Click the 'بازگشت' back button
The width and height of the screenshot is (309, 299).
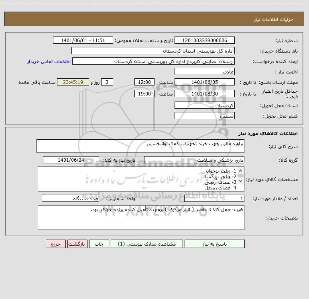77,244
